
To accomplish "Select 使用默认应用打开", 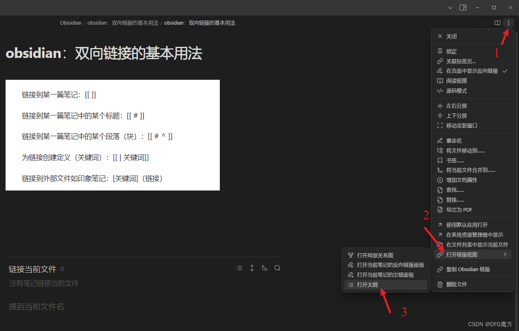I will pos(473,225).
